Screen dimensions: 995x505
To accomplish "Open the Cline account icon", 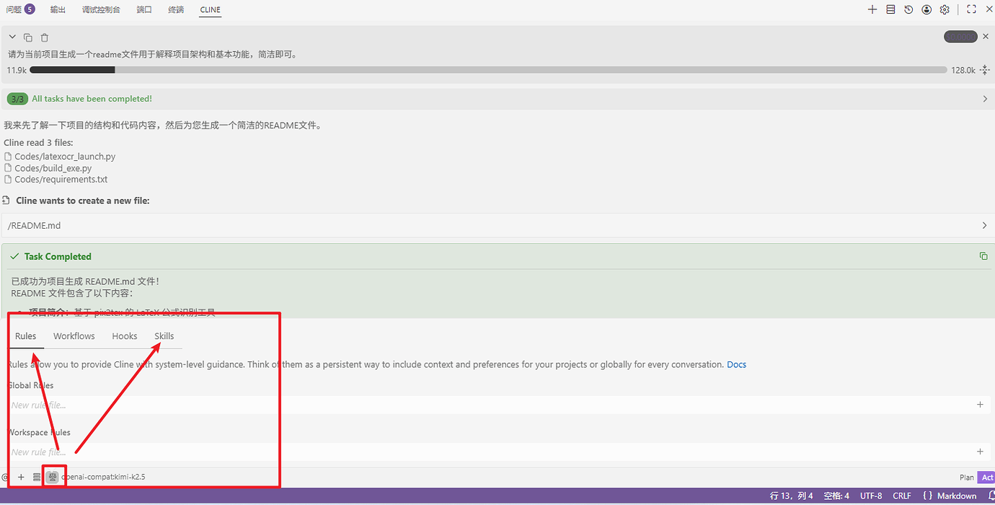I will (x=927, y=9).
